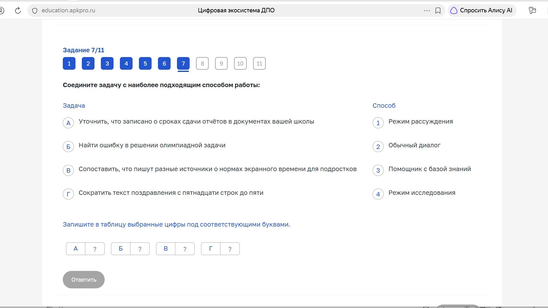
Task: Open the translate icon right of Alice button
Action: pos(532,10)
